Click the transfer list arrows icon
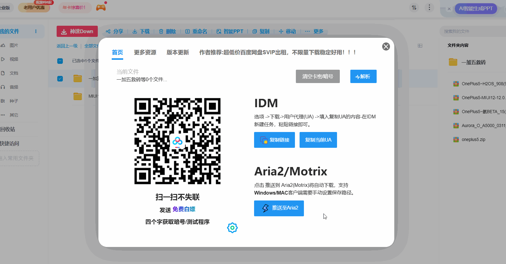The width and height of the screenshot is (506, 264). coord(414,7)
